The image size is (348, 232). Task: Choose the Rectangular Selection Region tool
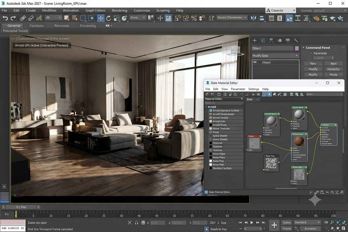[83, 18]
